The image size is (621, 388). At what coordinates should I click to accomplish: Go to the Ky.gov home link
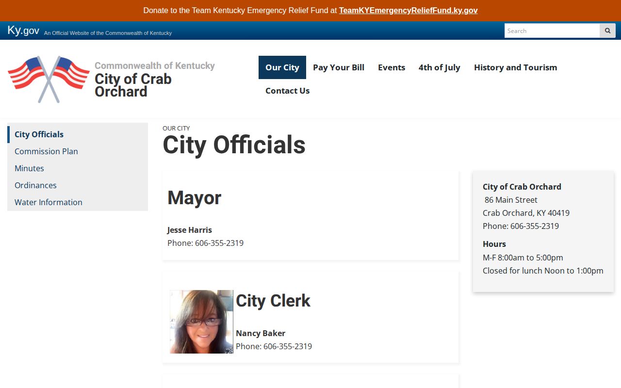click(23, 30)
